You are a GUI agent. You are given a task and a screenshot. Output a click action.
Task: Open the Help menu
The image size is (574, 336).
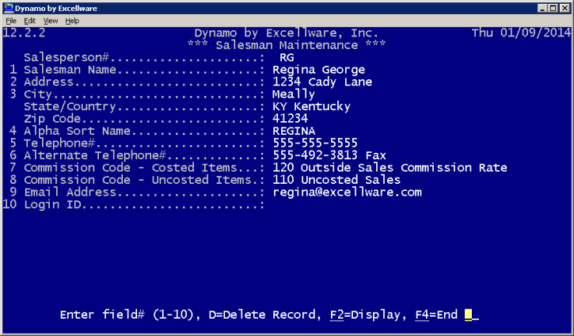[72, 21]
